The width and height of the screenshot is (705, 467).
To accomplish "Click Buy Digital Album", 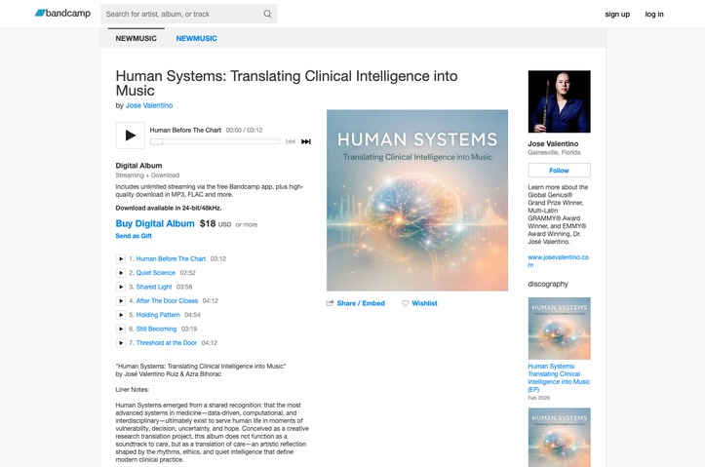I will point(155,224).
